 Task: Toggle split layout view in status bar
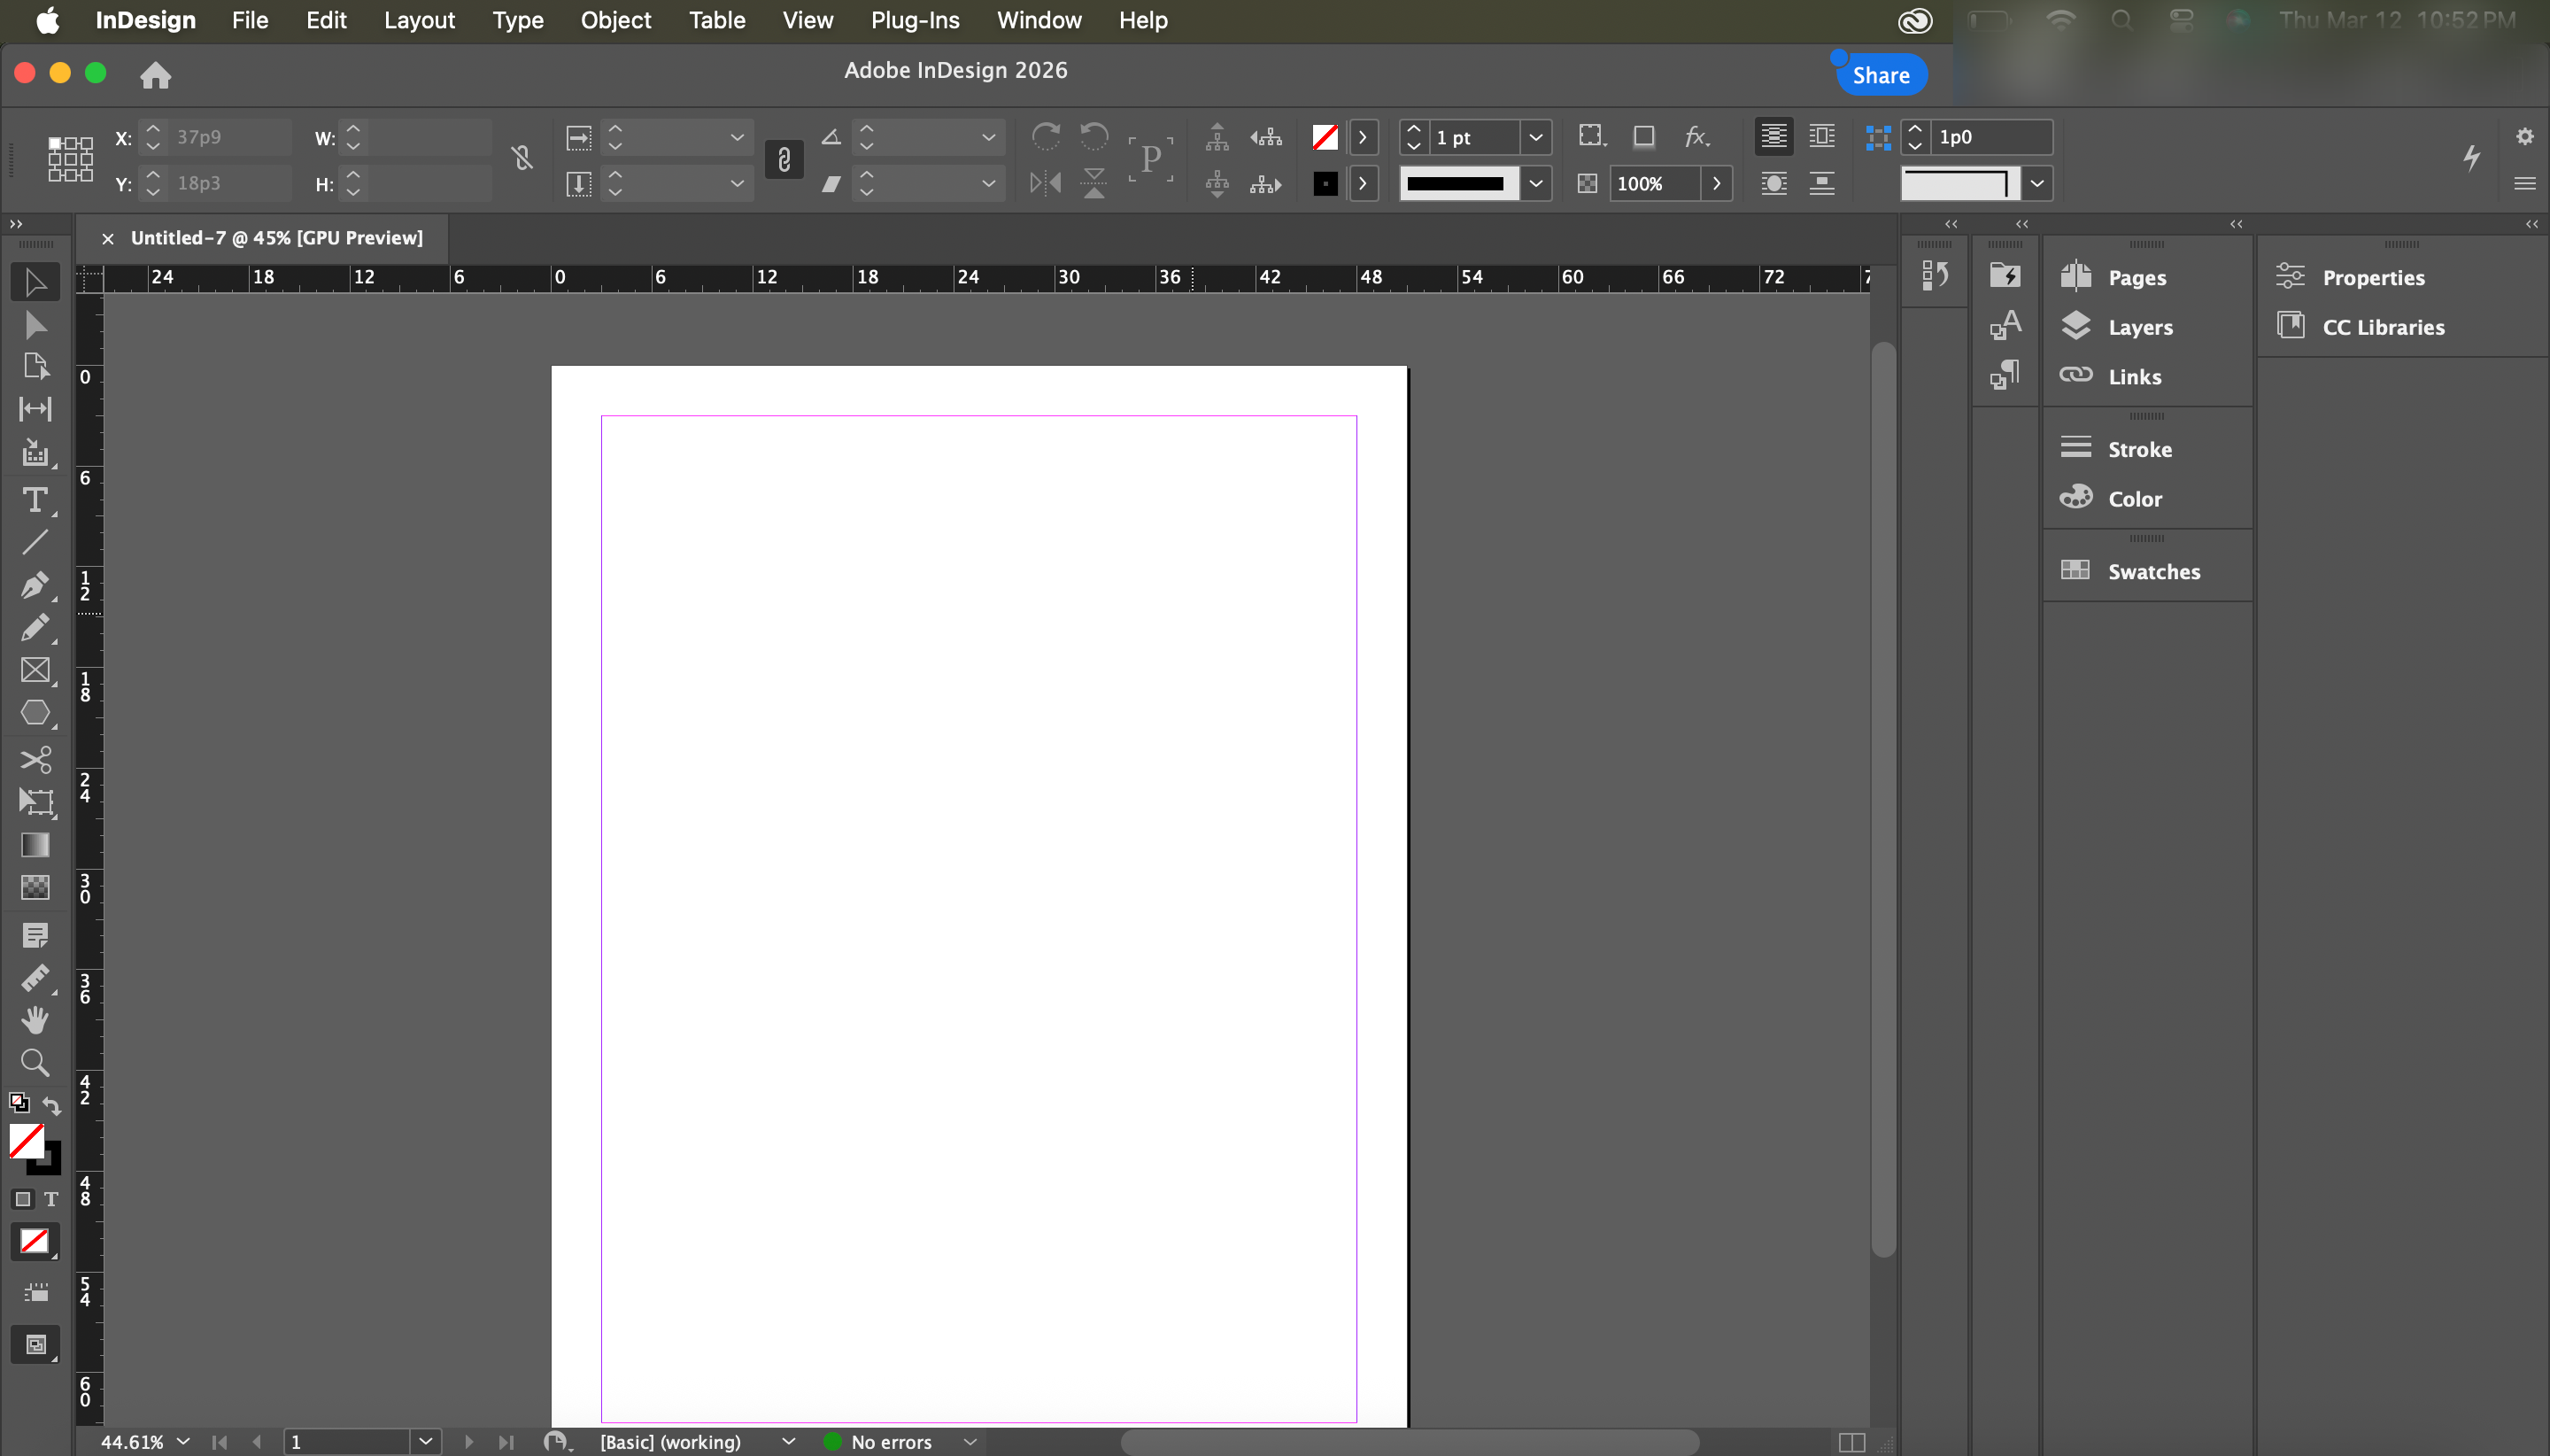click(x=1851, y=1442)
